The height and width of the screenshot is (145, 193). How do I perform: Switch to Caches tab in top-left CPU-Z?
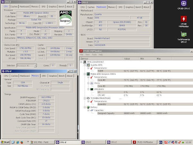14,6
